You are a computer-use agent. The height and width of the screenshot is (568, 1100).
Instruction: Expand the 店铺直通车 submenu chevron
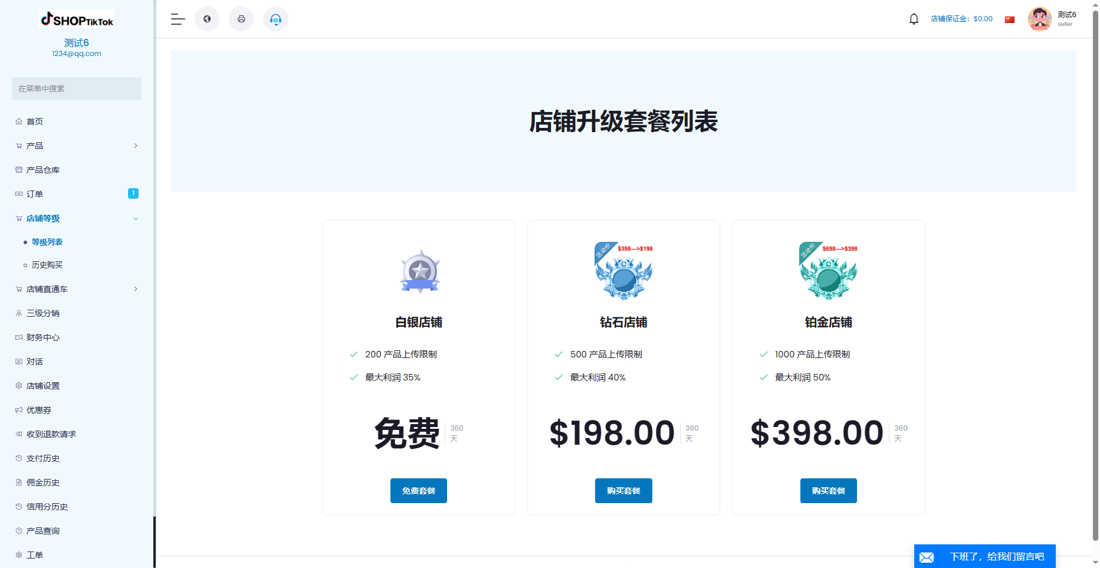pos(136,289)
